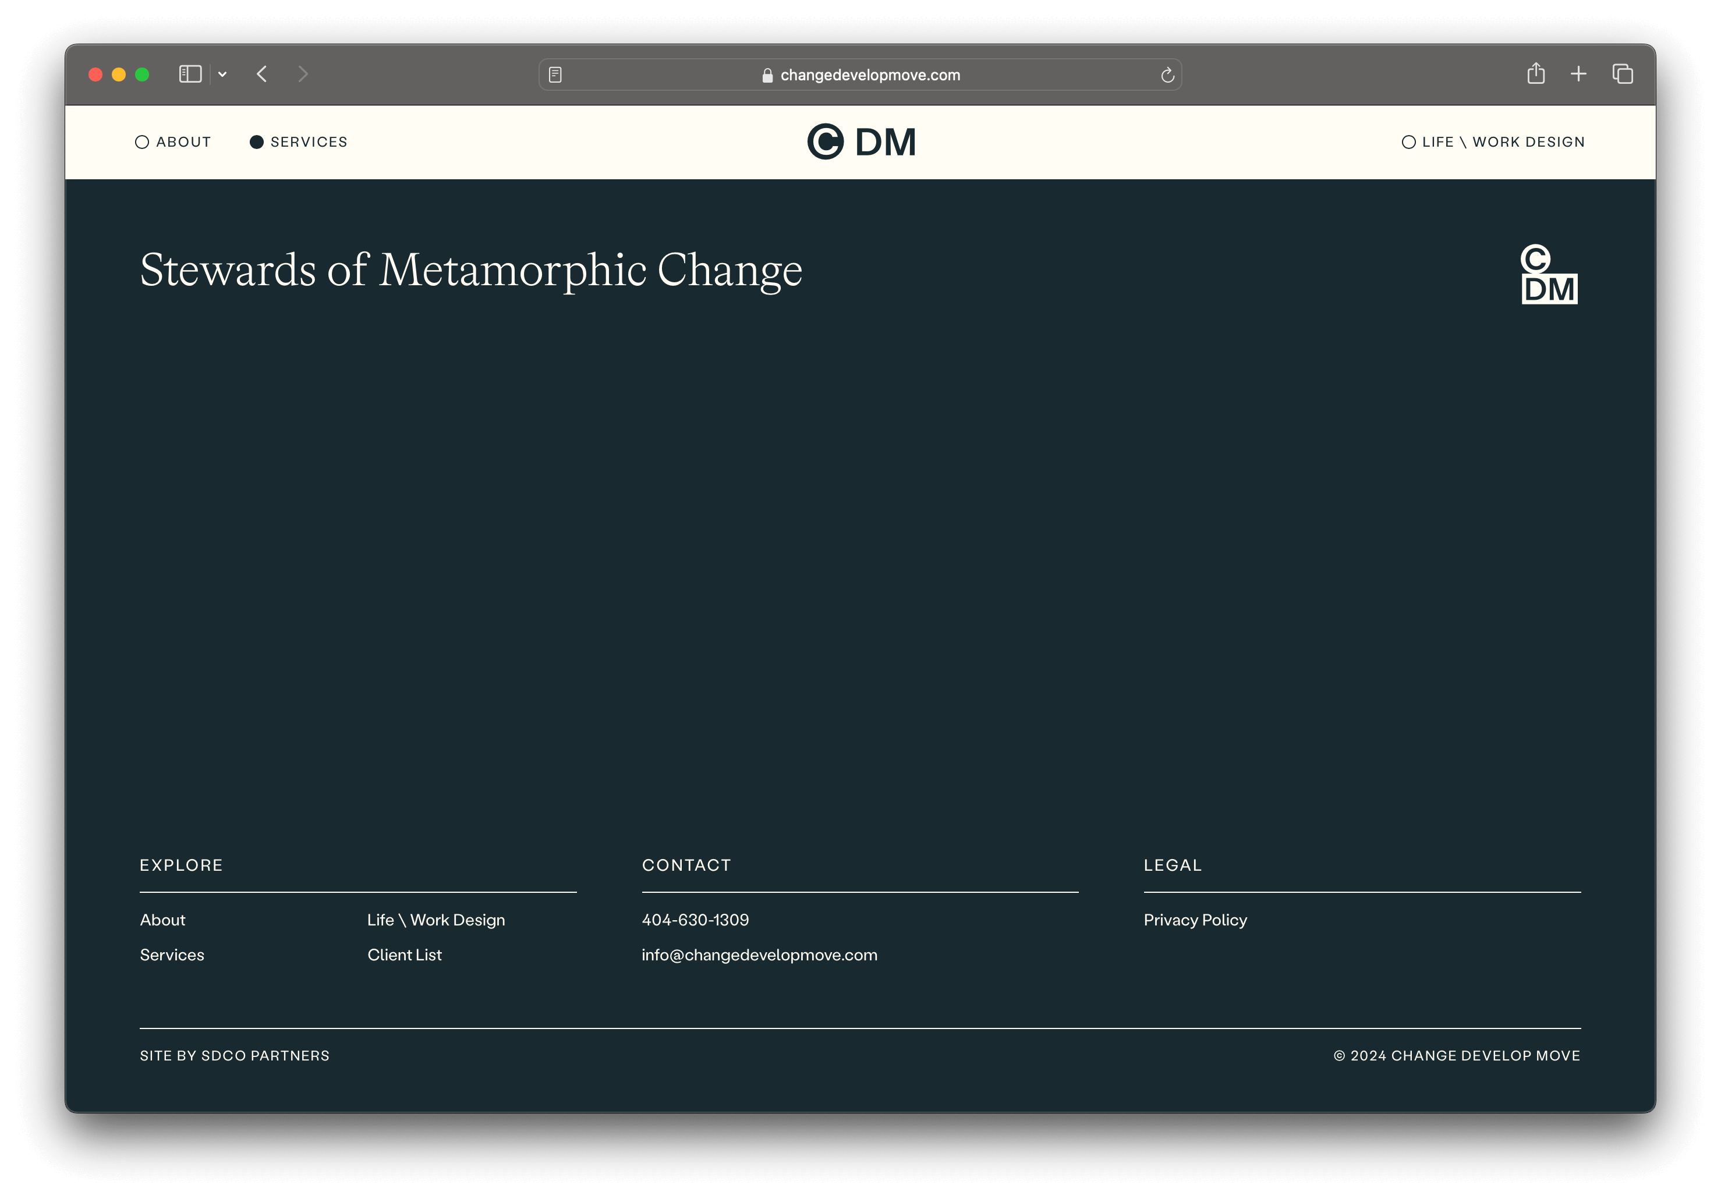The image size is (1721, 1199).
Task: Open the Privacy Policy link
Action: click(1195, 920)
